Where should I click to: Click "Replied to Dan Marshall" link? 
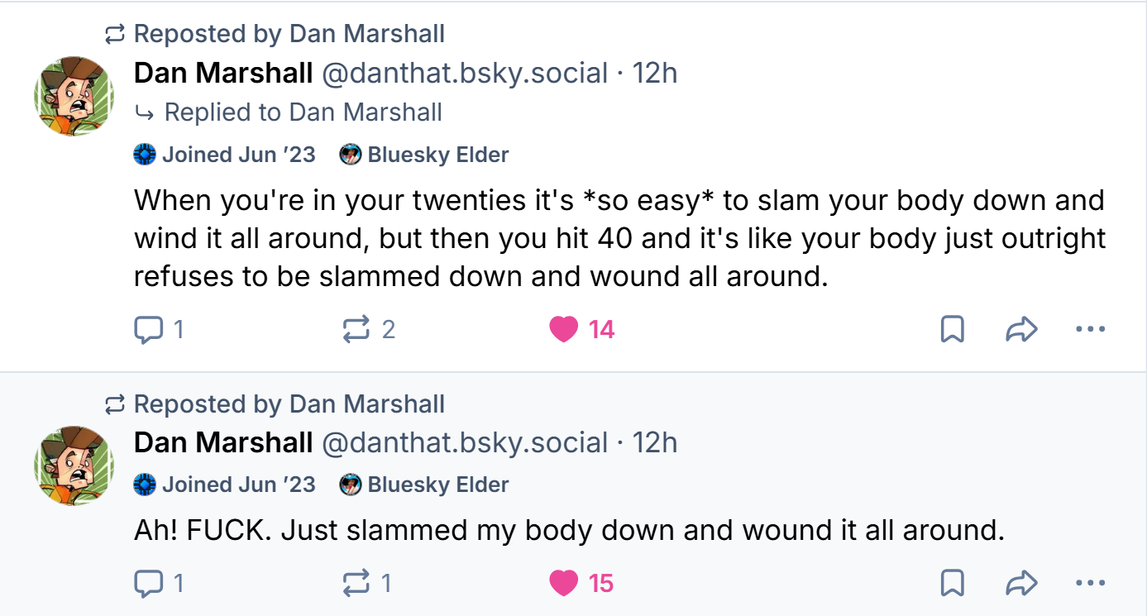(303, 112)
